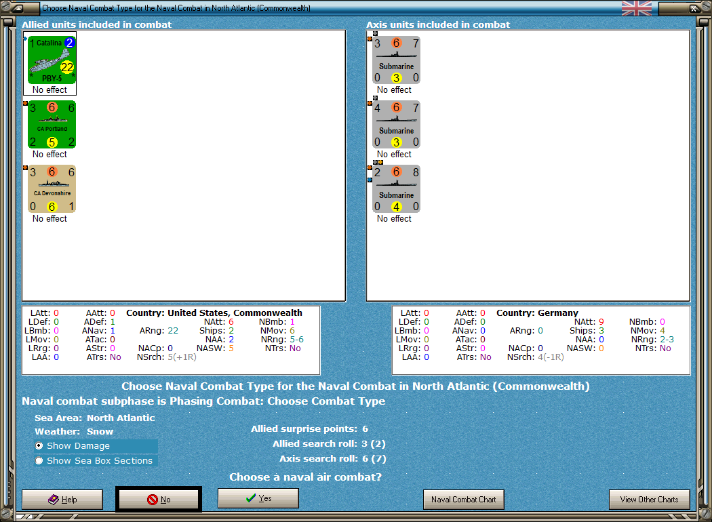
Task: Click the United Kingdom flag icon
Action: pos(637,8)
